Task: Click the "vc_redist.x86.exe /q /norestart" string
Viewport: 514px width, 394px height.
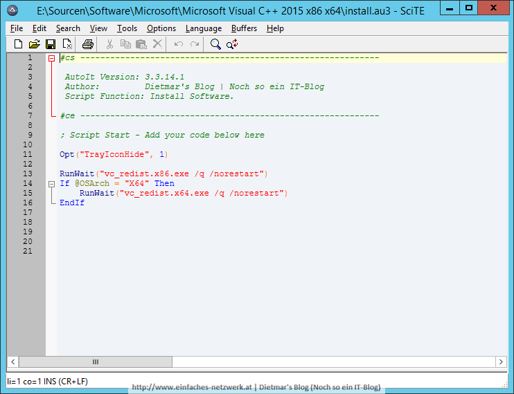Action: pyautogui.click(x=181, y=173)
